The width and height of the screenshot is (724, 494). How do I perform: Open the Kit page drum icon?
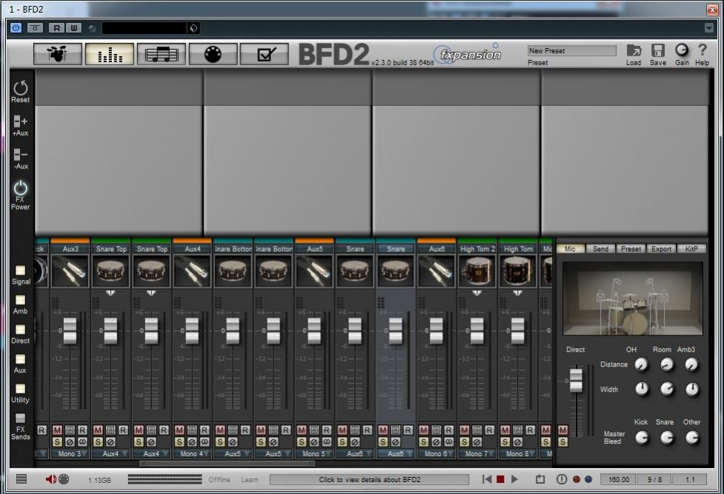57,54
